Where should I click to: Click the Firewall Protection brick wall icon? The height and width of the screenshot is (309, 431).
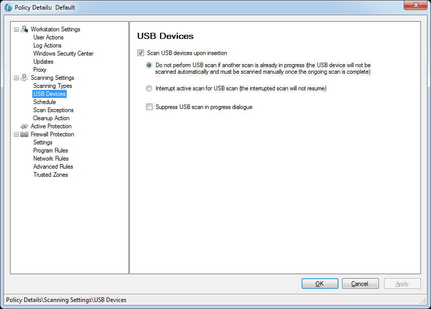[24, 134]
